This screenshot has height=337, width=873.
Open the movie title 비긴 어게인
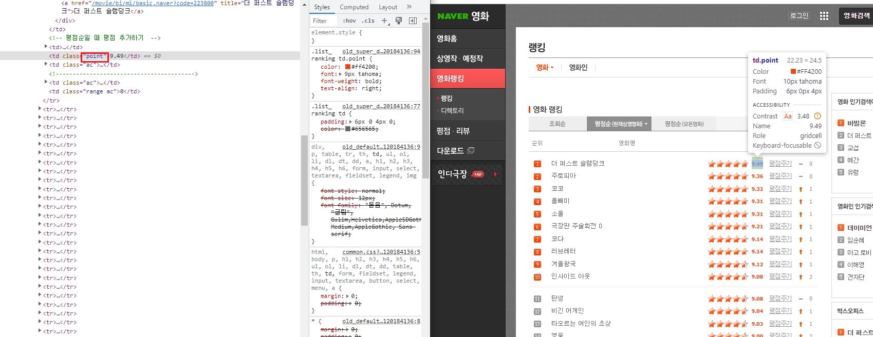coord(567,311)
